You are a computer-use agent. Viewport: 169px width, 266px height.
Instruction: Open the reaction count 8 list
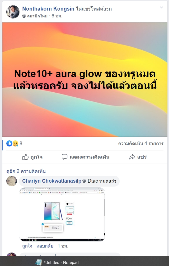[x=21, y=144]
